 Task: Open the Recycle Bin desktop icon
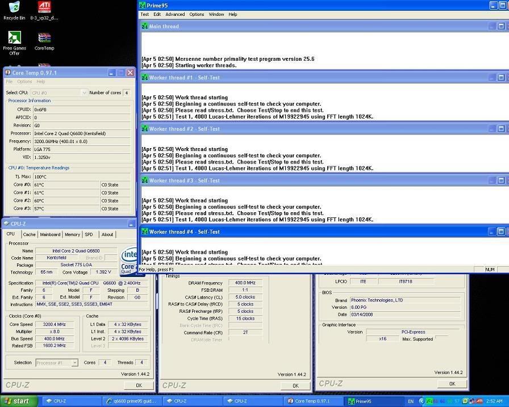pos(14,10)
